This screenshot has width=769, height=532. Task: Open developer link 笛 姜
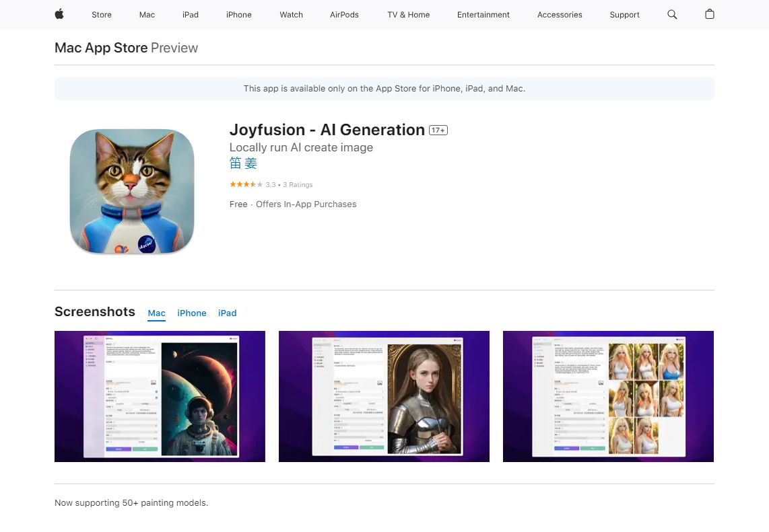point(243,163)
